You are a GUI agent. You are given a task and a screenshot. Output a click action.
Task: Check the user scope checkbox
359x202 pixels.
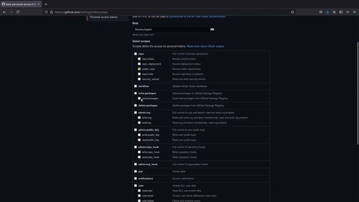(x=136, y=186)
